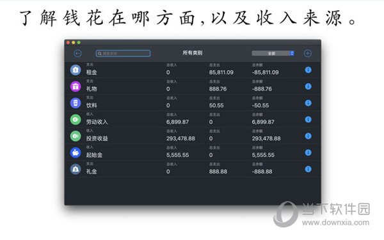The image size is (384, 240).
Task: Open info for the 投资收益 row
Action: pos(308,136)
